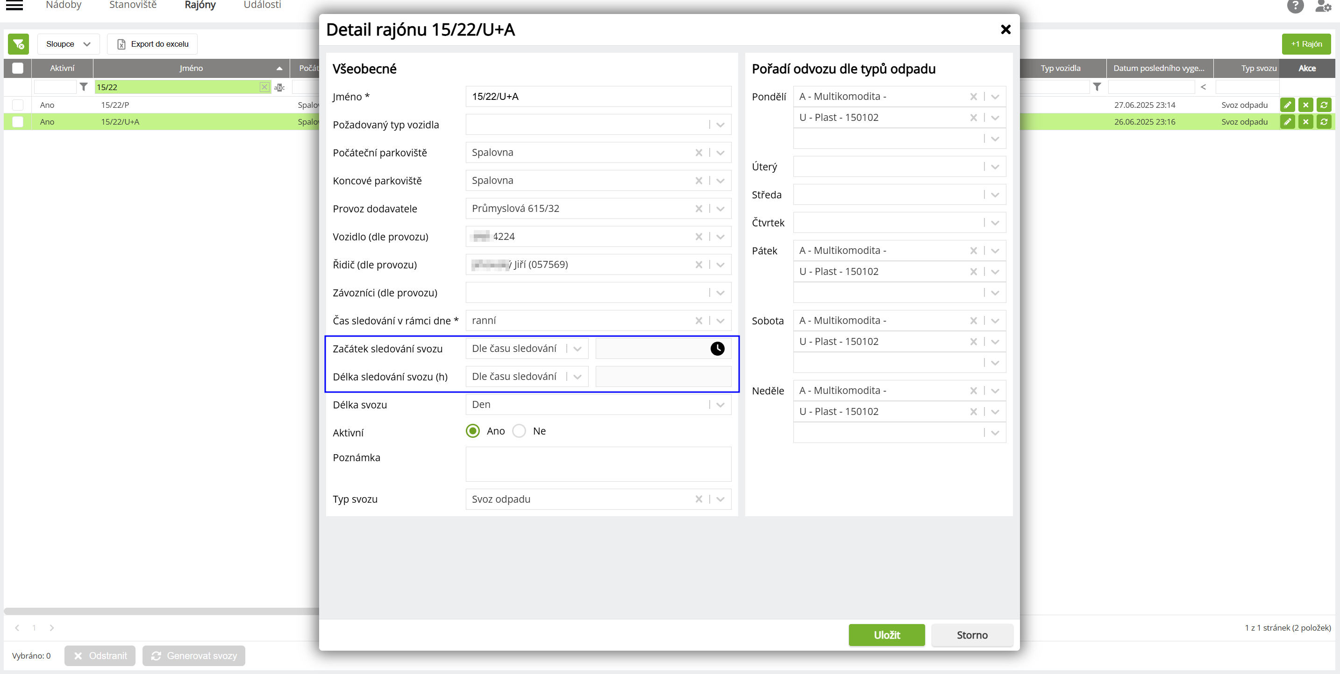The image size is (1340, 674).
Task: Click the edit pencil icon for 15/22/P row
Action: [1287, 105]
